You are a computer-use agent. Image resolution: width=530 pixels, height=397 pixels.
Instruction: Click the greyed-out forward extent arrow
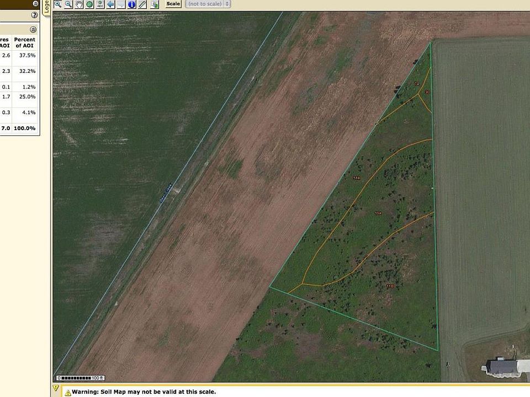point(121,4)
